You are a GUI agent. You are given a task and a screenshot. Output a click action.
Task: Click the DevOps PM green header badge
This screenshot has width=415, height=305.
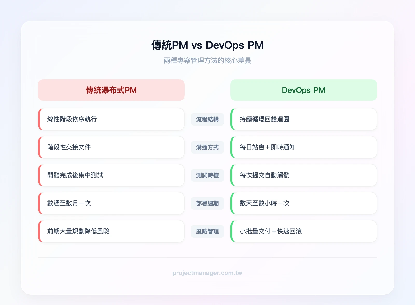click(x=303, y=90)
